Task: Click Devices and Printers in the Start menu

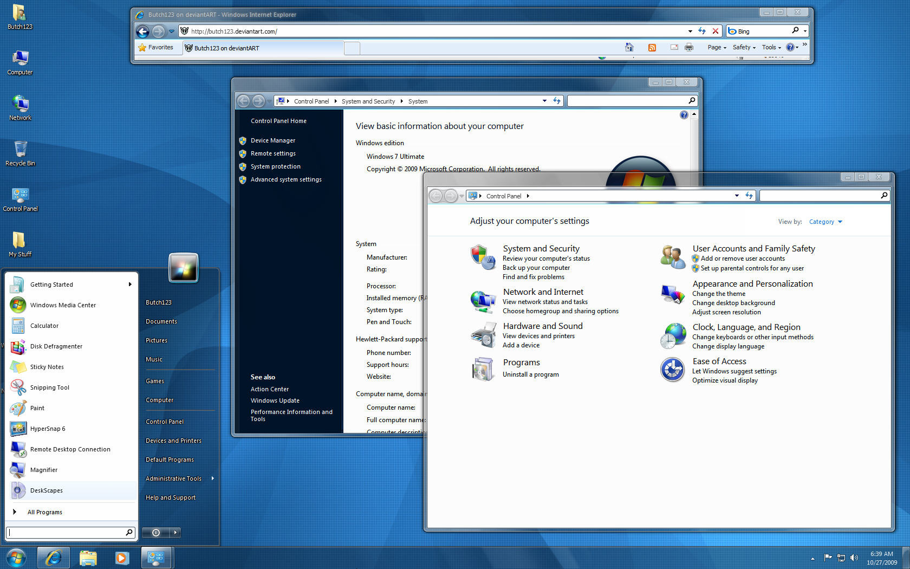Action: click(x=173, y=441)
